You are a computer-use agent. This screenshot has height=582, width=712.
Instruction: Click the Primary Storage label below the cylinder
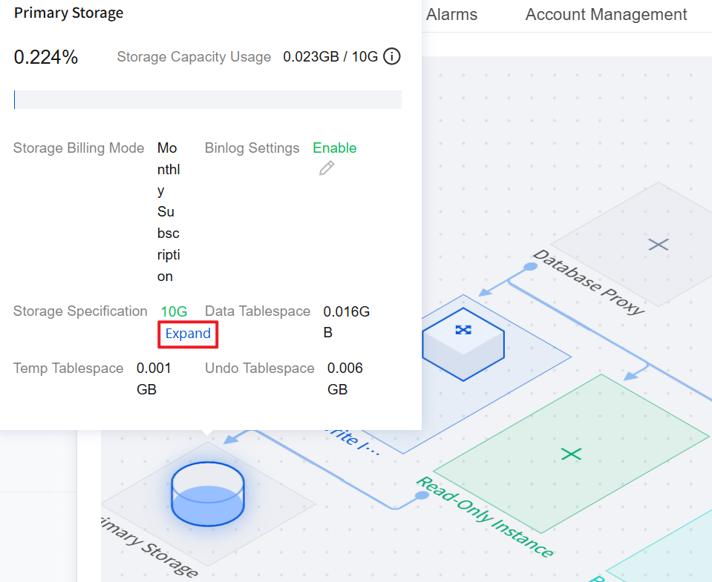tap(152, 546)
